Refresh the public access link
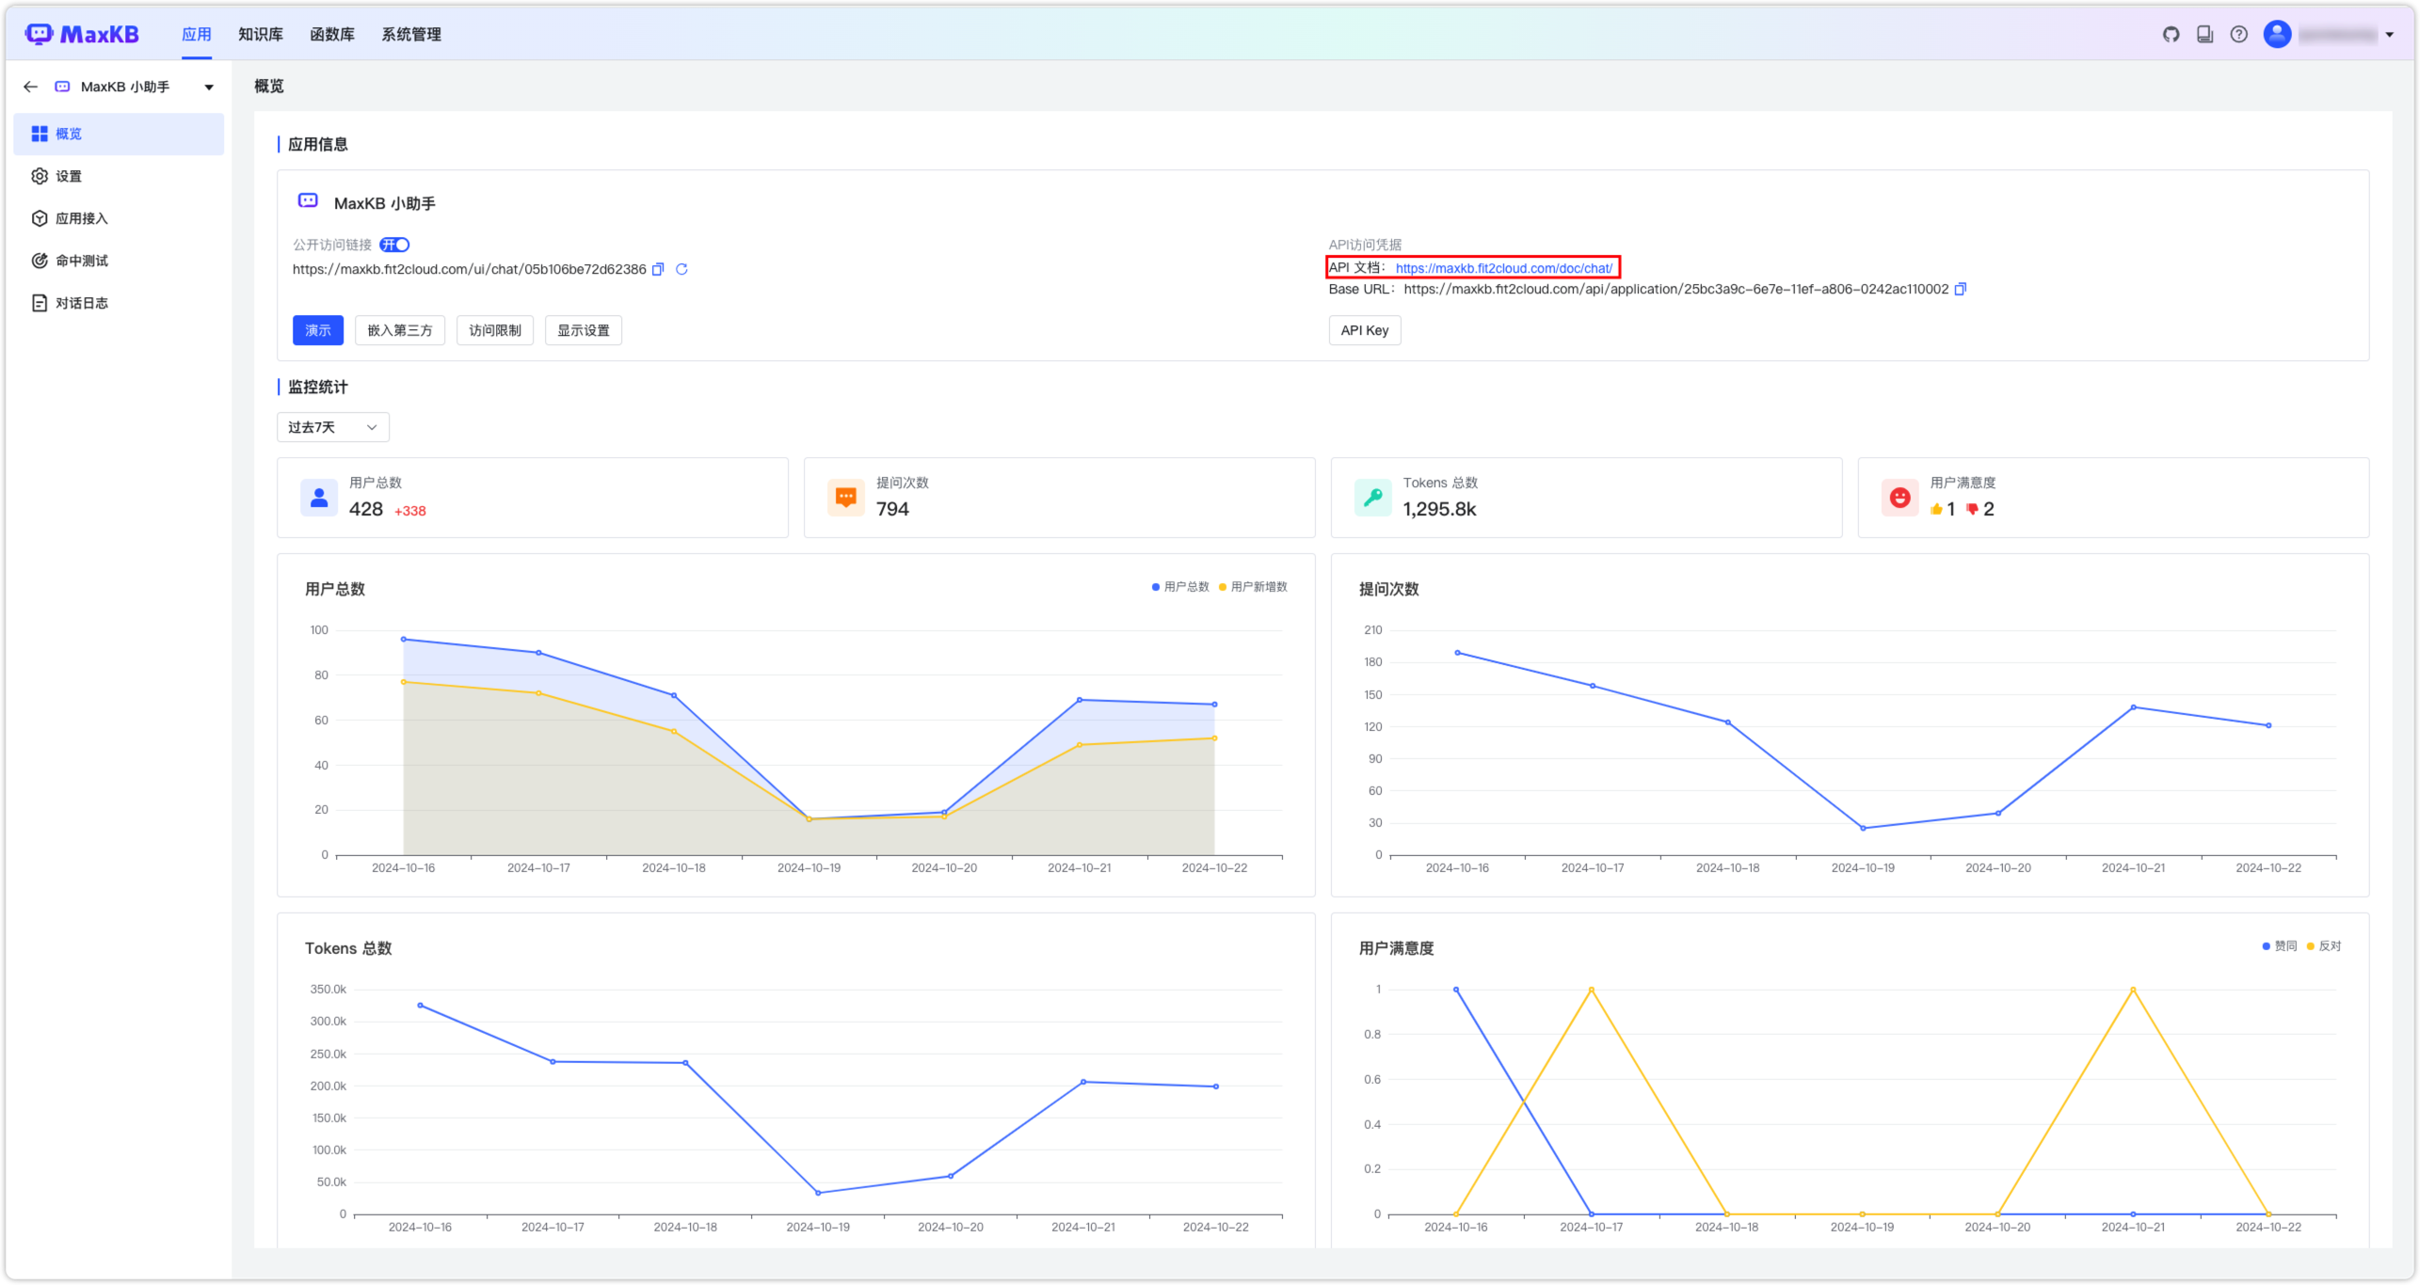 (681, 269)
